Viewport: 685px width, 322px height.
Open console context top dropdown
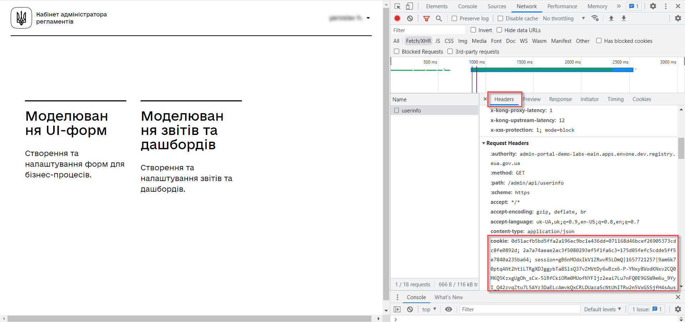429,309
